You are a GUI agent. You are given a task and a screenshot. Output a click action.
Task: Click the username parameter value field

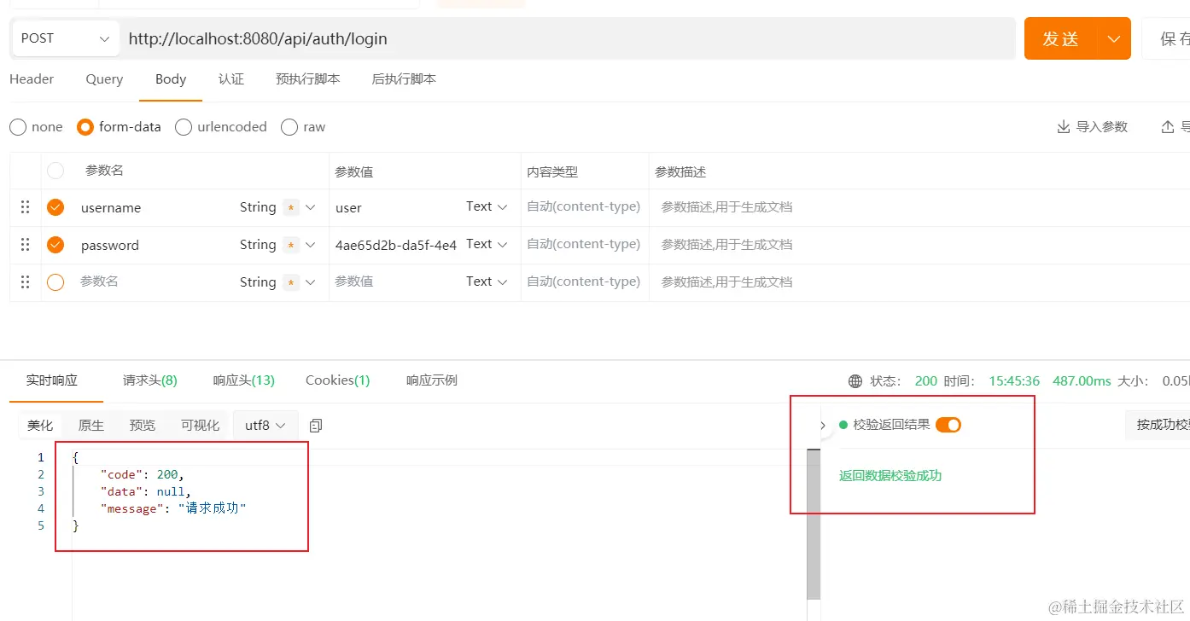[394, 207]
